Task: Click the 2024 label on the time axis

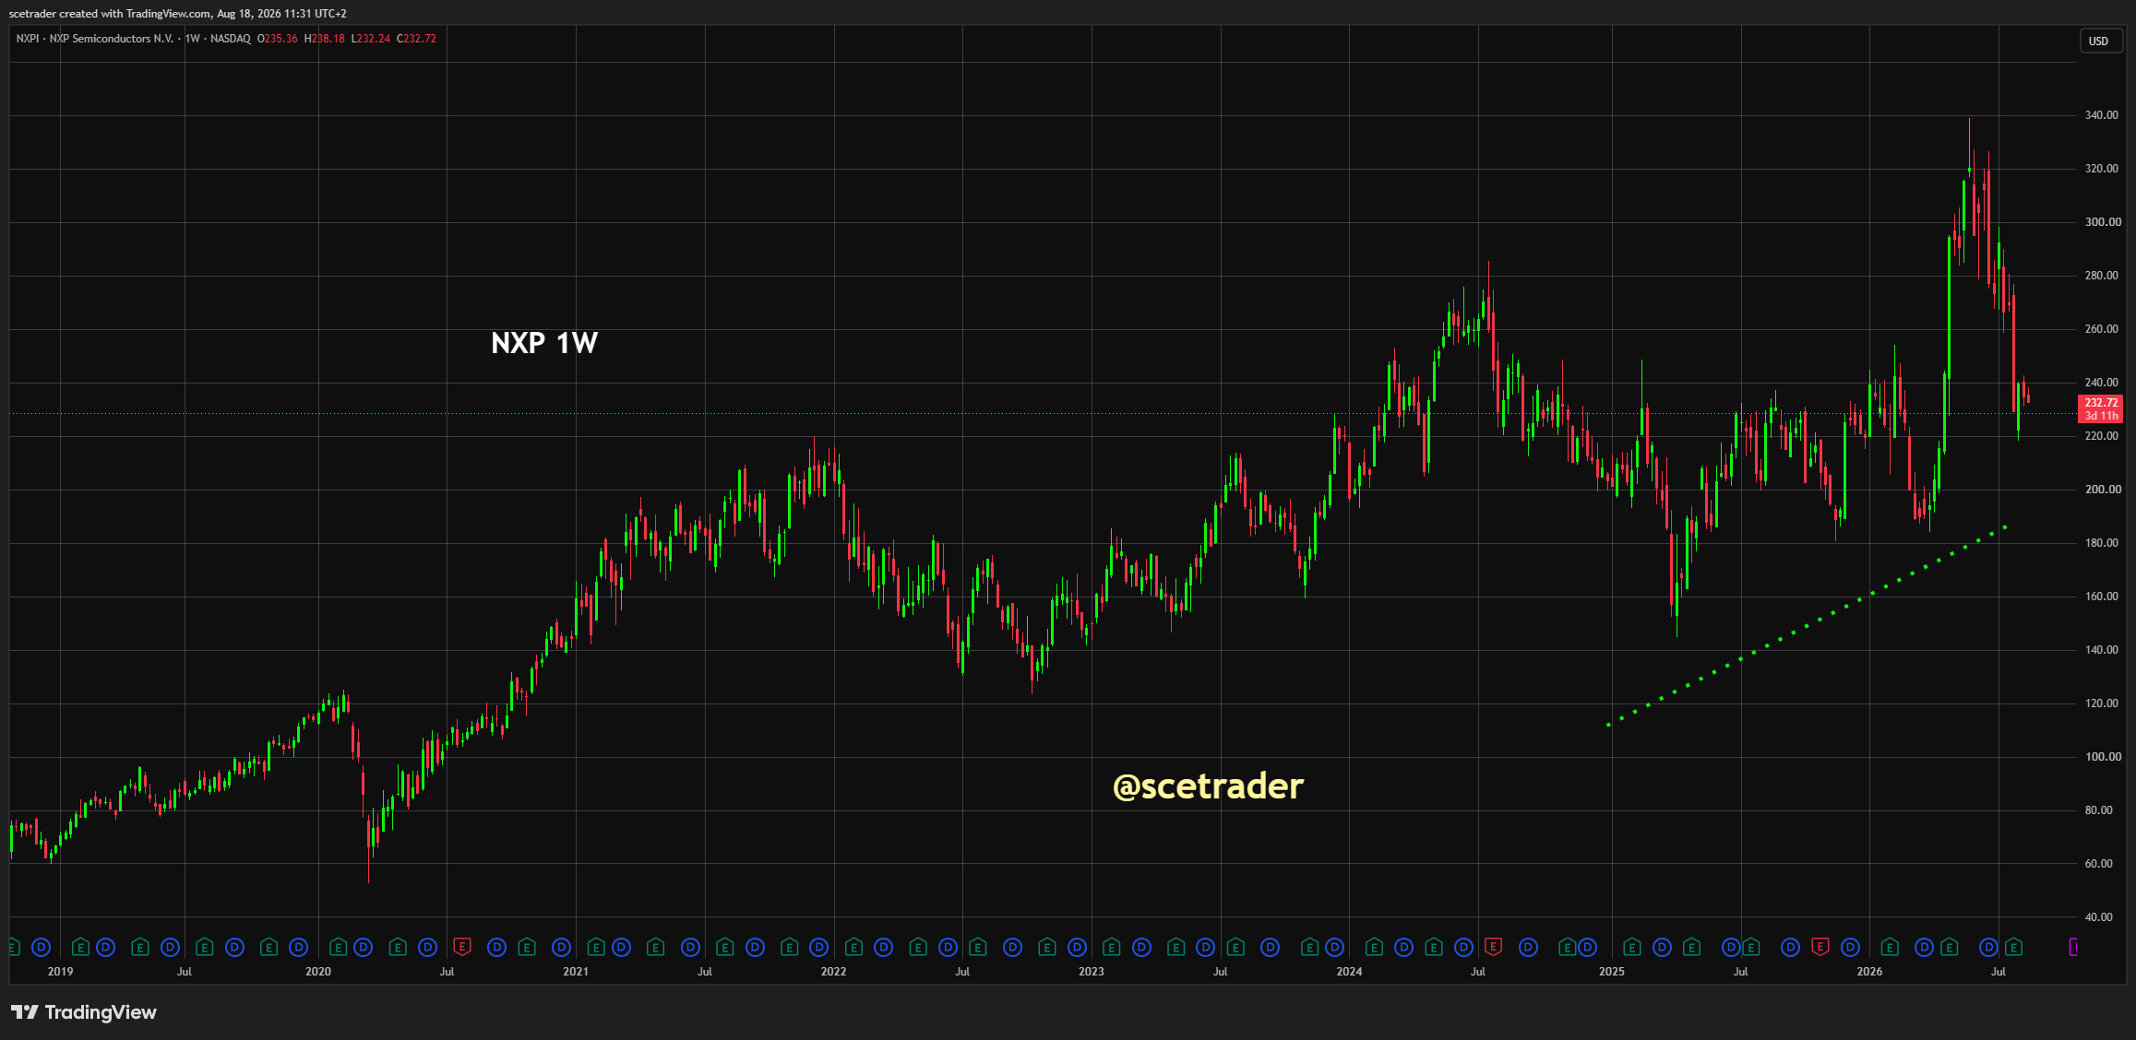Action: point(1349,972)
